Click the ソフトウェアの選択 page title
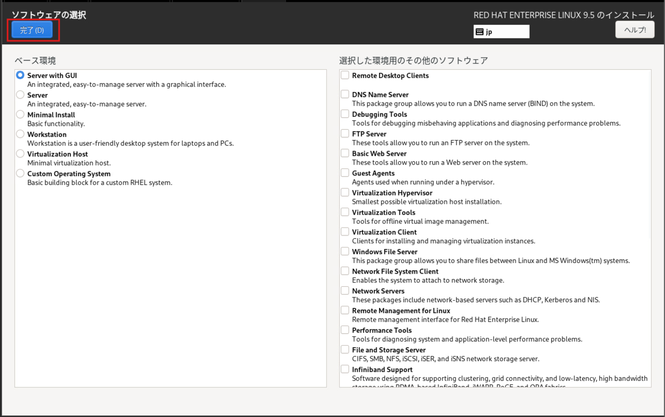 [x=49, y=15]
